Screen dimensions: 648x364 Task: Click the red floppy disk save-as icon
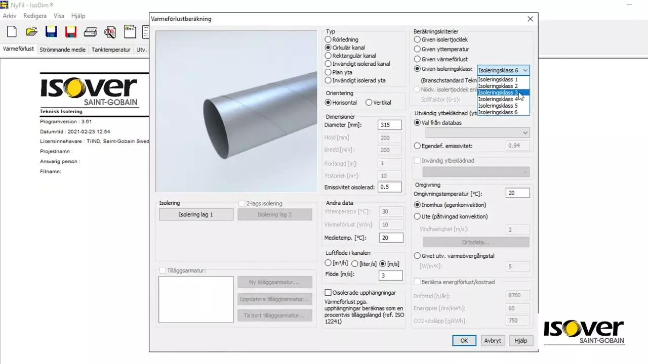pyautogui.click(x=70, y=32)
